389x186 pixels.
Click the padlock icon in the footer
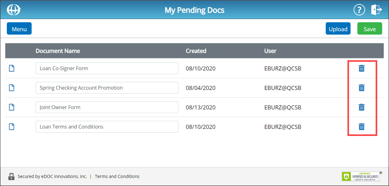point(11,176)
